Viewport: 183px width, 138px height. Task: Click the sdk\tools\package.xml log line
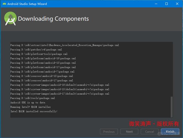tap(33, 98)
